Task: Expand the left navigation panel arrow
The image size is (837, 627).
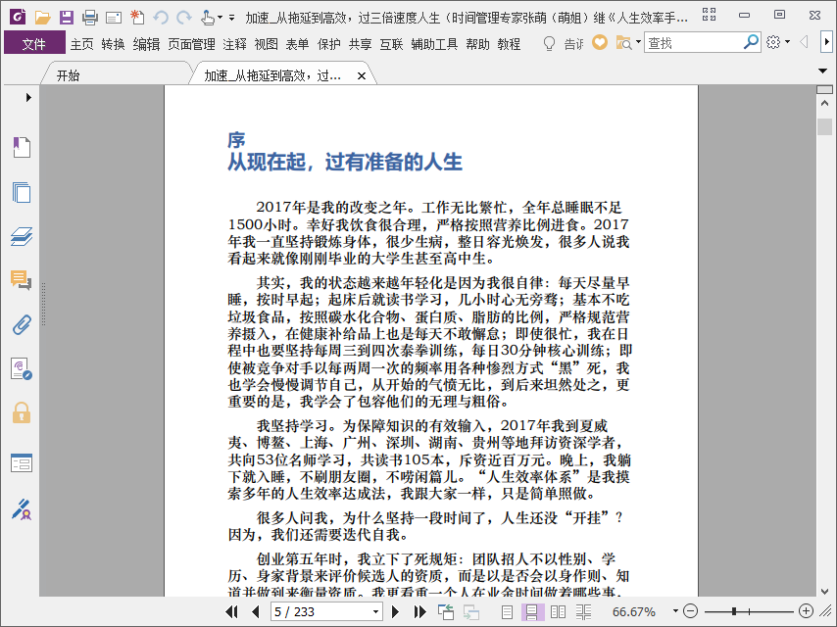Action: [x=28, y=97]
